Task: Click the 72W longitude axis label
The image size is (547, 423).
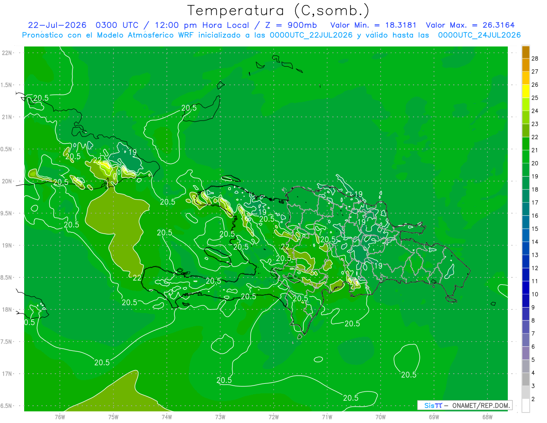Action: pyautogui.click(x=273, y=417)
